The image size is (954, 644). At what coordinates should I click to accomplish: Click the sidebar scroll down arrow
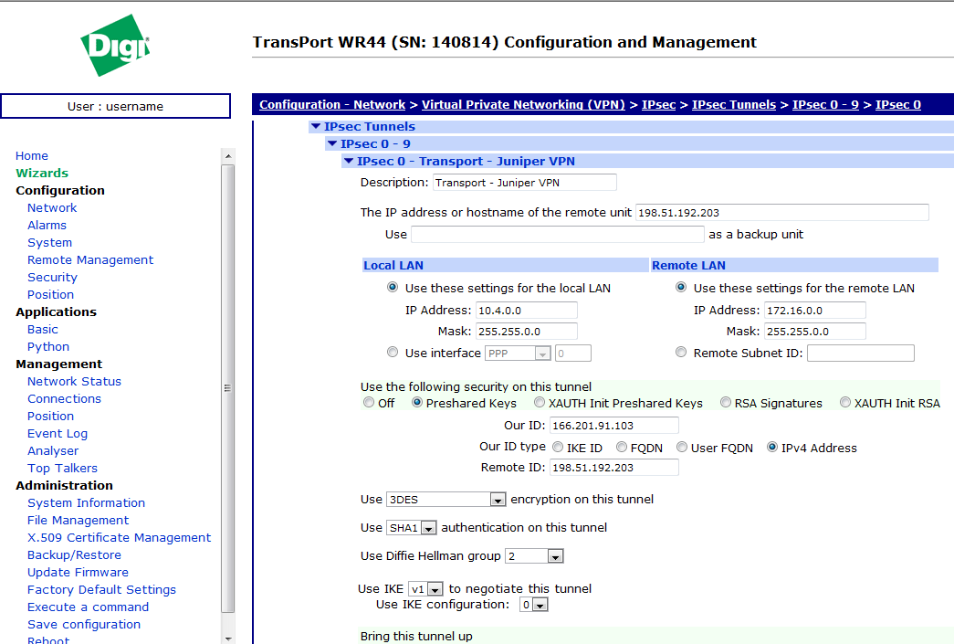click(x=228, y=637)
